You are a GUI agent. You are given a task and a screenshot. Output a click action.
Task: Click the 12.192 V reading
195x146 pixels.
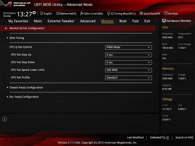coord(167,109)
